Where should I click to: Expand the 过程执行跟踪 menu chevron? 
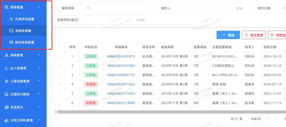tap(39, 94)
